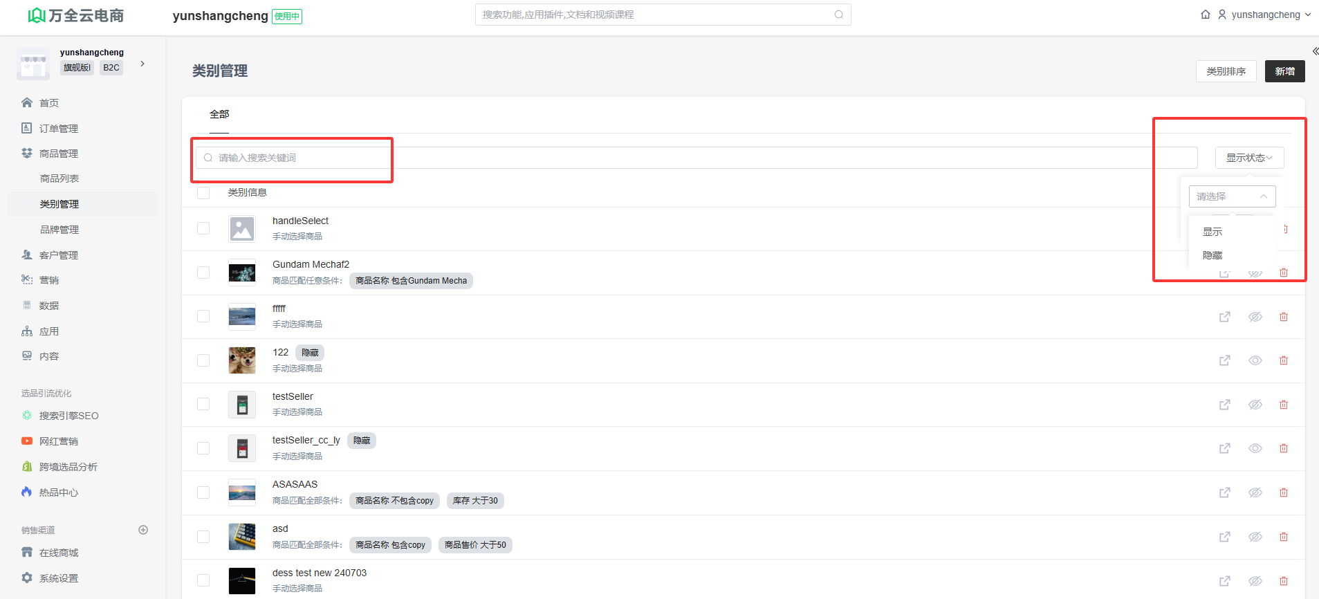Open the 显示状态 filter dropdown
1319x599 pixels.
coord(1248,158)
